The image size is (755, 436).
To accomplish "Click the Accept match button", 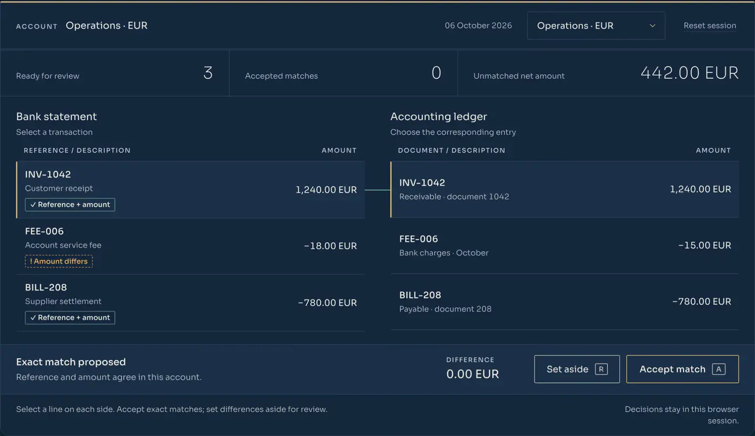I will [682, 369].
